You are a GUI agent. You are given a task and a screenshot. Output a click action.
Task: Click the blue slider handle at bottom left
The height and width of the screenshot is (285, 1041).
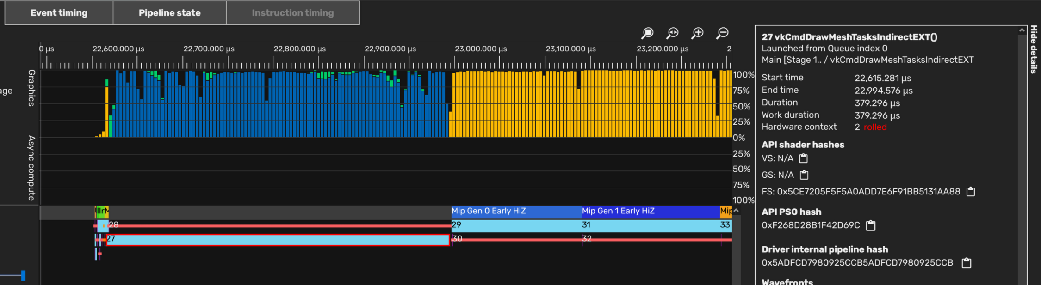pos(23,276)
